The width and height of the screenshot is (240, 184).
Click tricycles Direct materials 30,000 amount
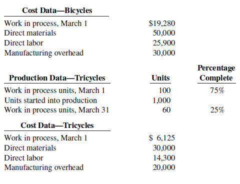(x=164, y=148)
